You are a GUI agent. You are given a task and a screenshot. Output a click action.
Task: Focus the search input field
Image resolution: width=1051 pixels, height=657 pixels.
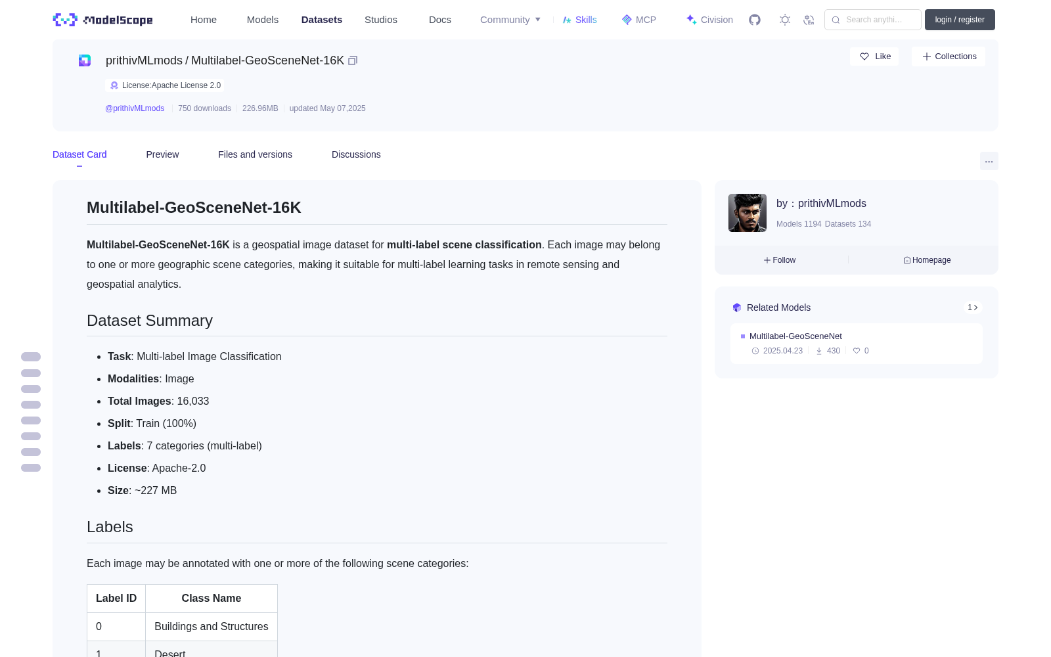[x=873, y=20]
